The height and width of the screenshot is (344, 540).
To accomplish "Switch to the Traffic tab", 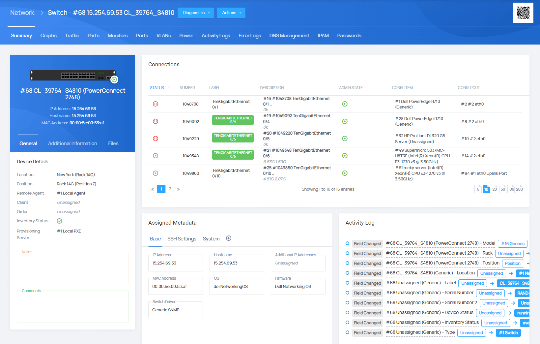I will pyautogui.click(x=72, y=36).
